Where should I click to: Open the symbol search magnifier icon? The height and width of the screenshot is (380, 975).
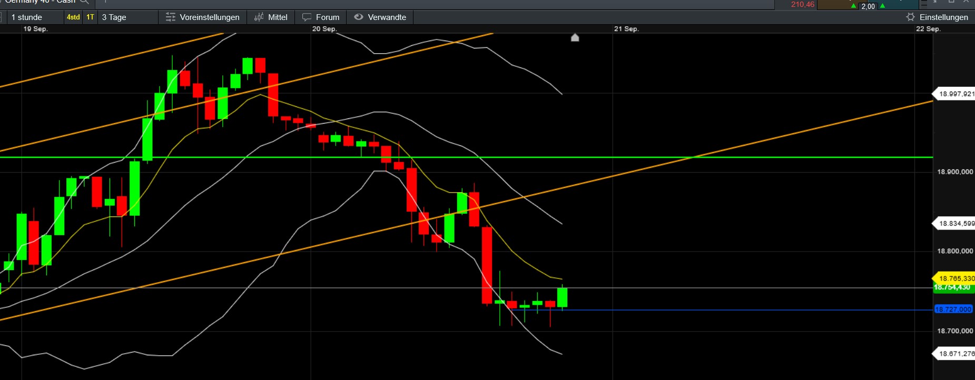[84, 2]
